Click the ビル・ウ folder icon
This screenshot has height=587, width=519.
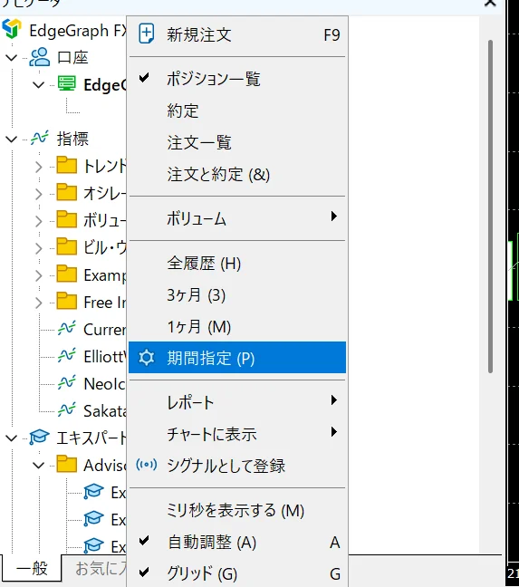click(x=67, y=246)
